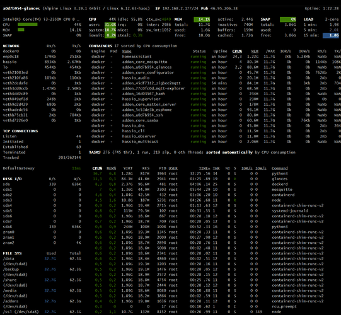The width and height of the screenshot is (341, 315).
Task: Sort containers by the CPU% column header
Action: (x=237, y=51)
